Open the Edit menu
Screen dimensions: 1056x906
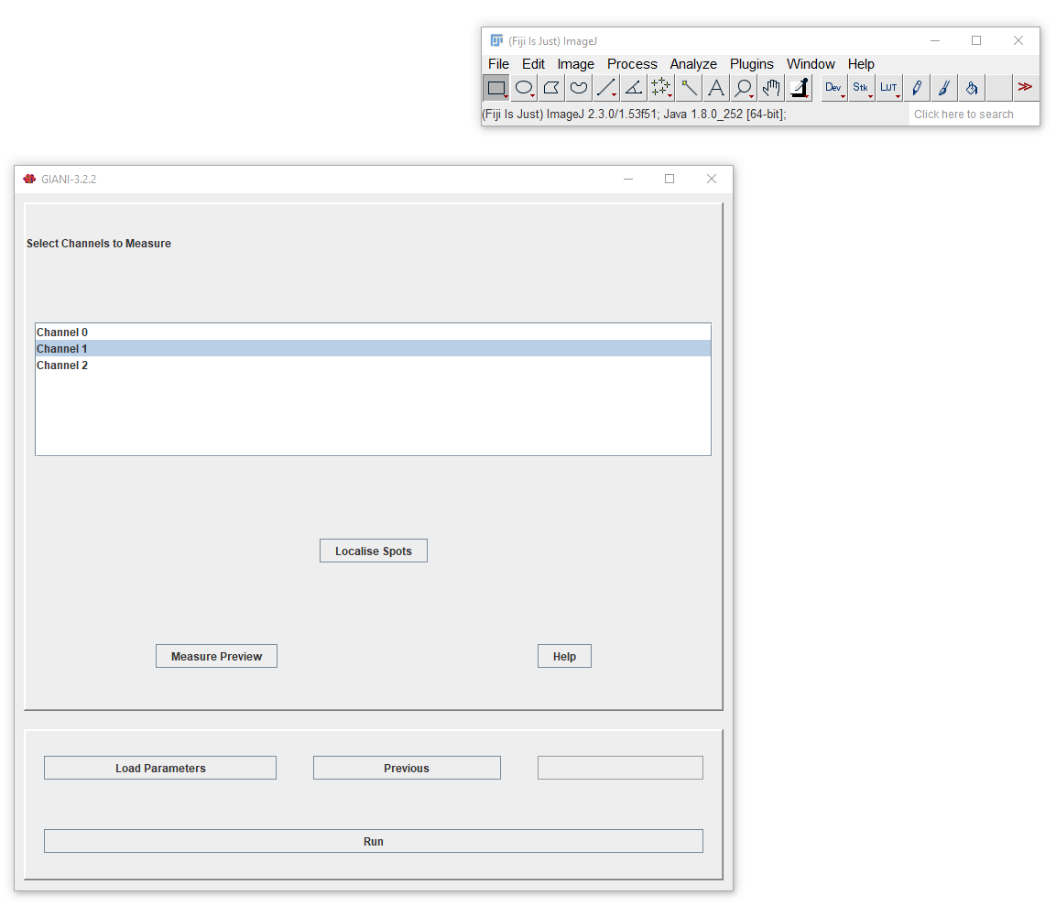click(533, 64)
